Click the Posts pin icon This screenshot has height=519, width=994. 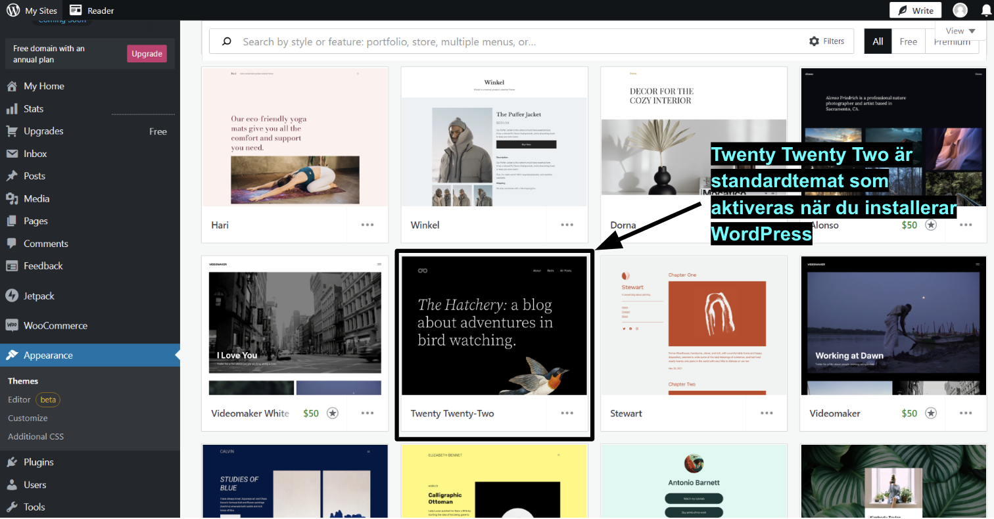pos(12,176)
